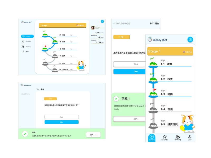The image size is (211, 158).
Task: Click the 1/8 quiz progress bar
Action: pyautogui.click(x=121, y=37)
